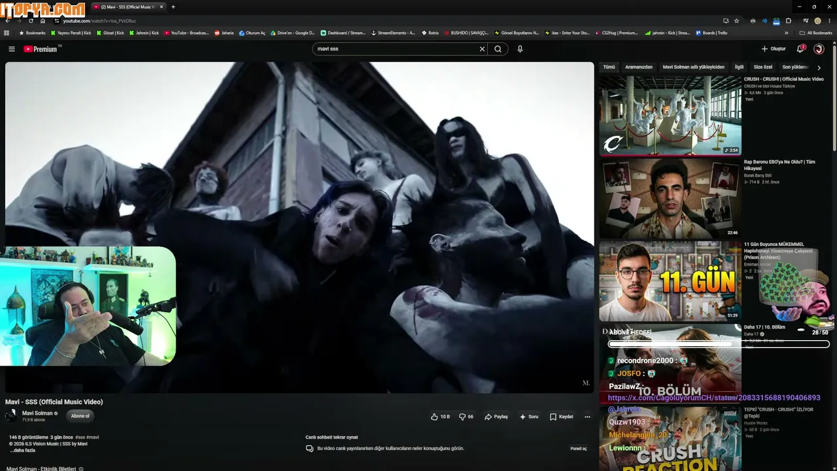Image resolution: width=837 pixels, height=471 pixels.
Task: Select the Aramanızdan filter chip
Action: click(639, 67)
